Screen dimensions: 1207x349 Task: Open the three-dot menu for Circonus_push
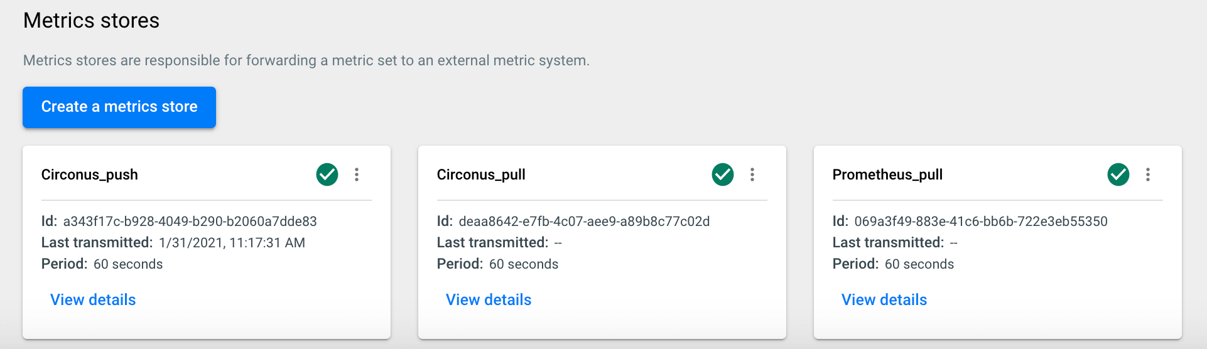coord(357,174)
